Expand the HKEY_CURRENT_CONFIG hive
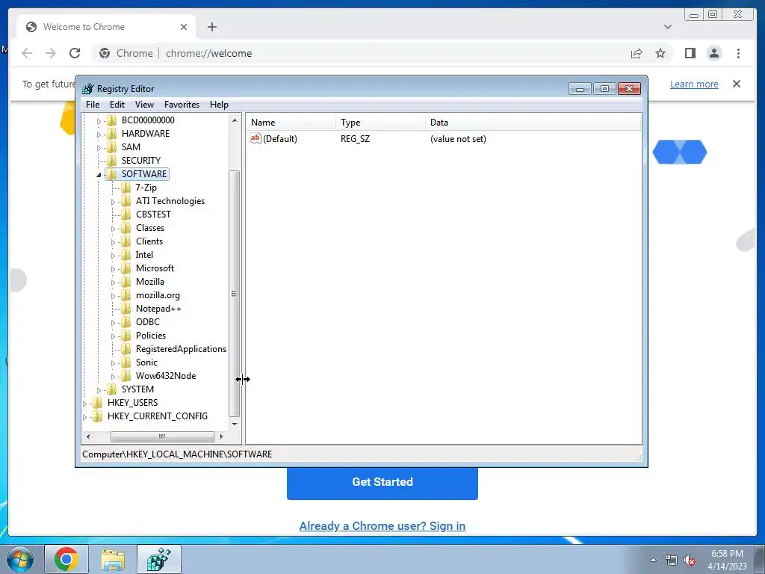The width and height of the screenshot is (765, 574). [85, 417]
